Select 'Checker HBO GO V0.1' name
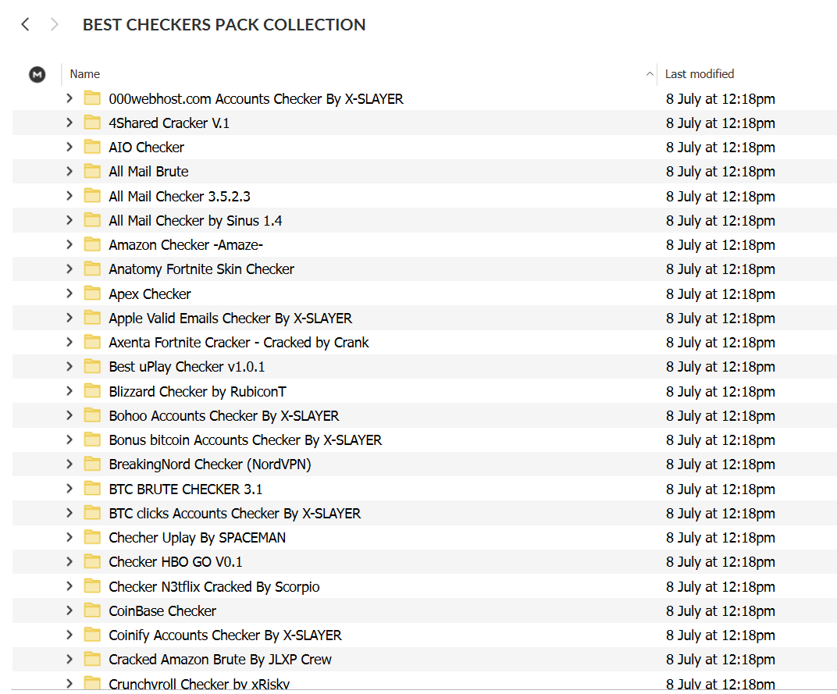Screen dimensions: 837x694 click(x=176, y=562)
